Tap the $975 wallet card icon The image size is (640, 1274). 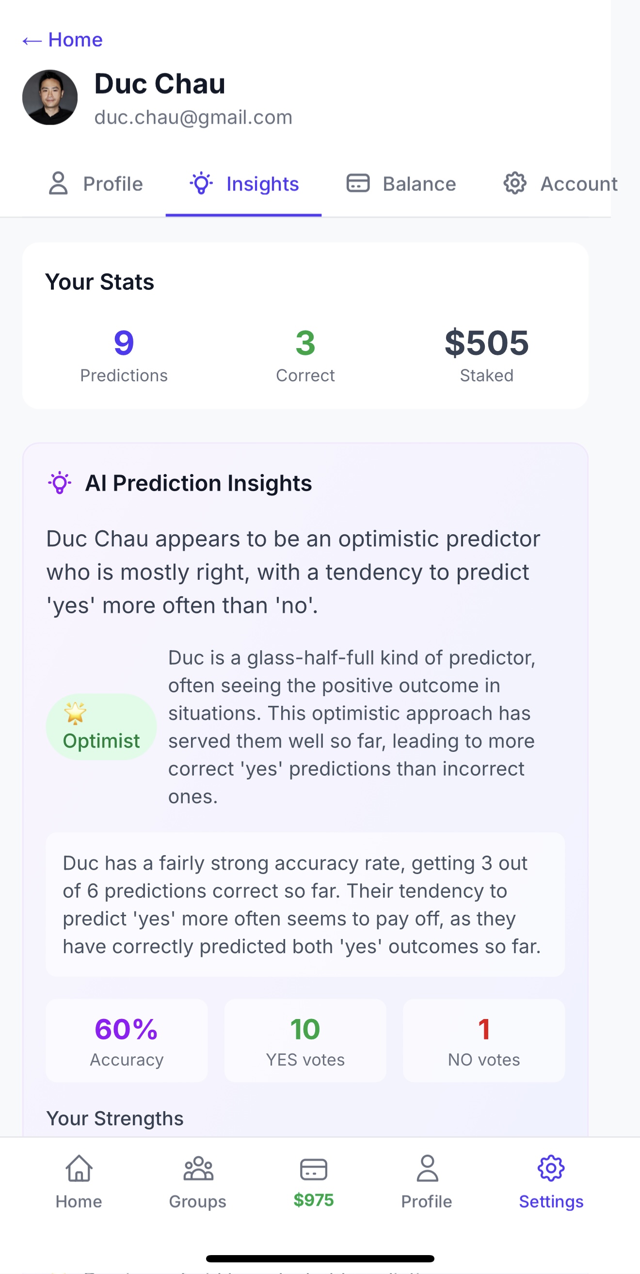[314, 1169]
